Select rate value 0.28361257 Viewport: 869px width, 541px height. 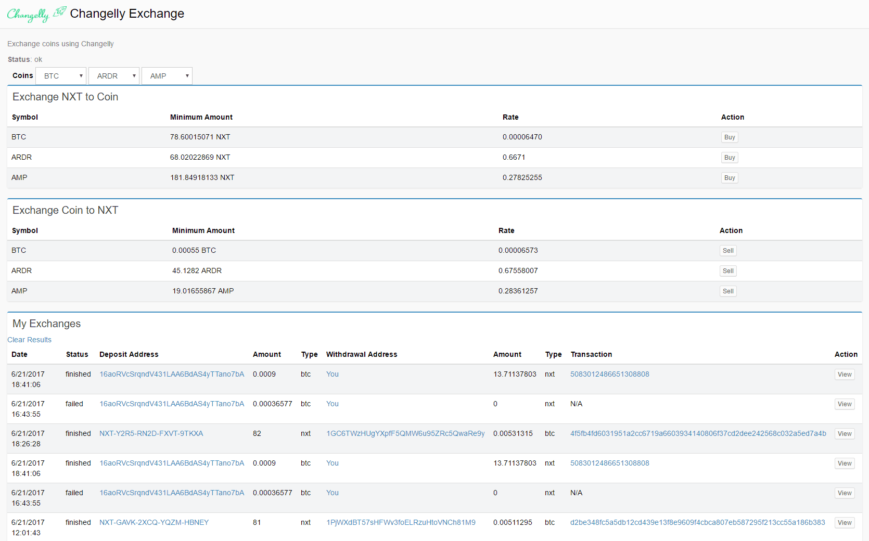click(518, 291)
